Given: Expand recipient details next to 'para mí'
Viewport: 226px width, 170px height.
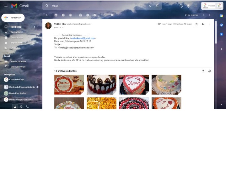Looking at the screenshot, I should coord(63,27).
